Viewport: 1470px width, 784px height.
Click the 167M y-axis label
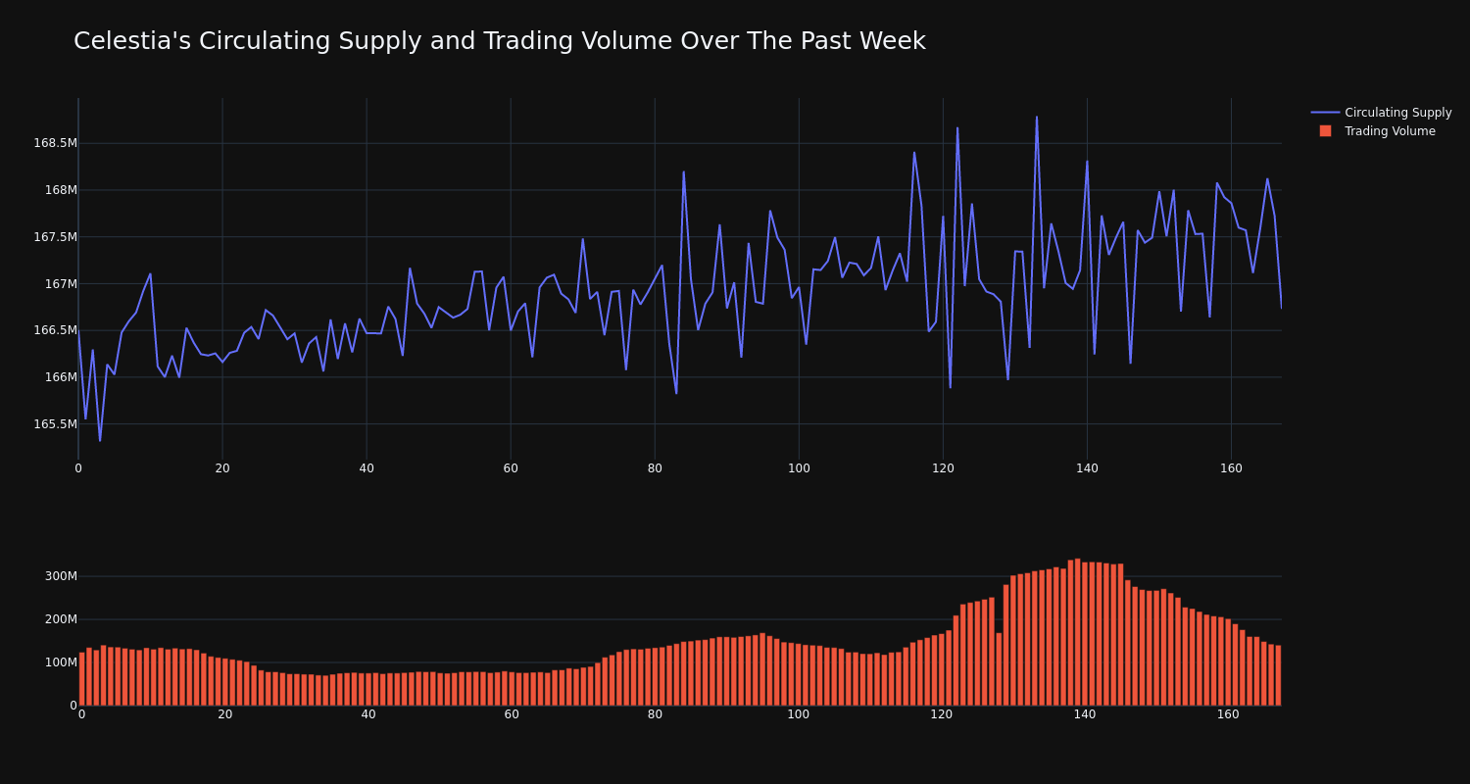point(61,284)
